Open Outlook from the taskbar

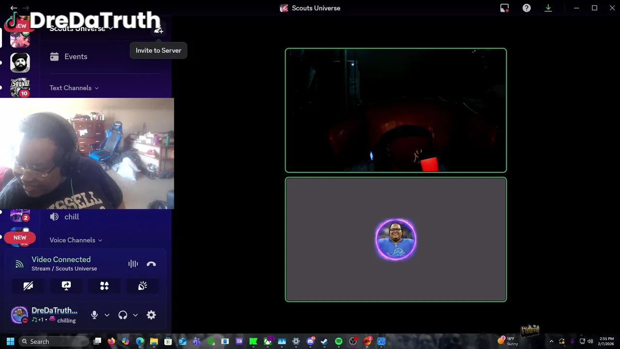[182, 341]
